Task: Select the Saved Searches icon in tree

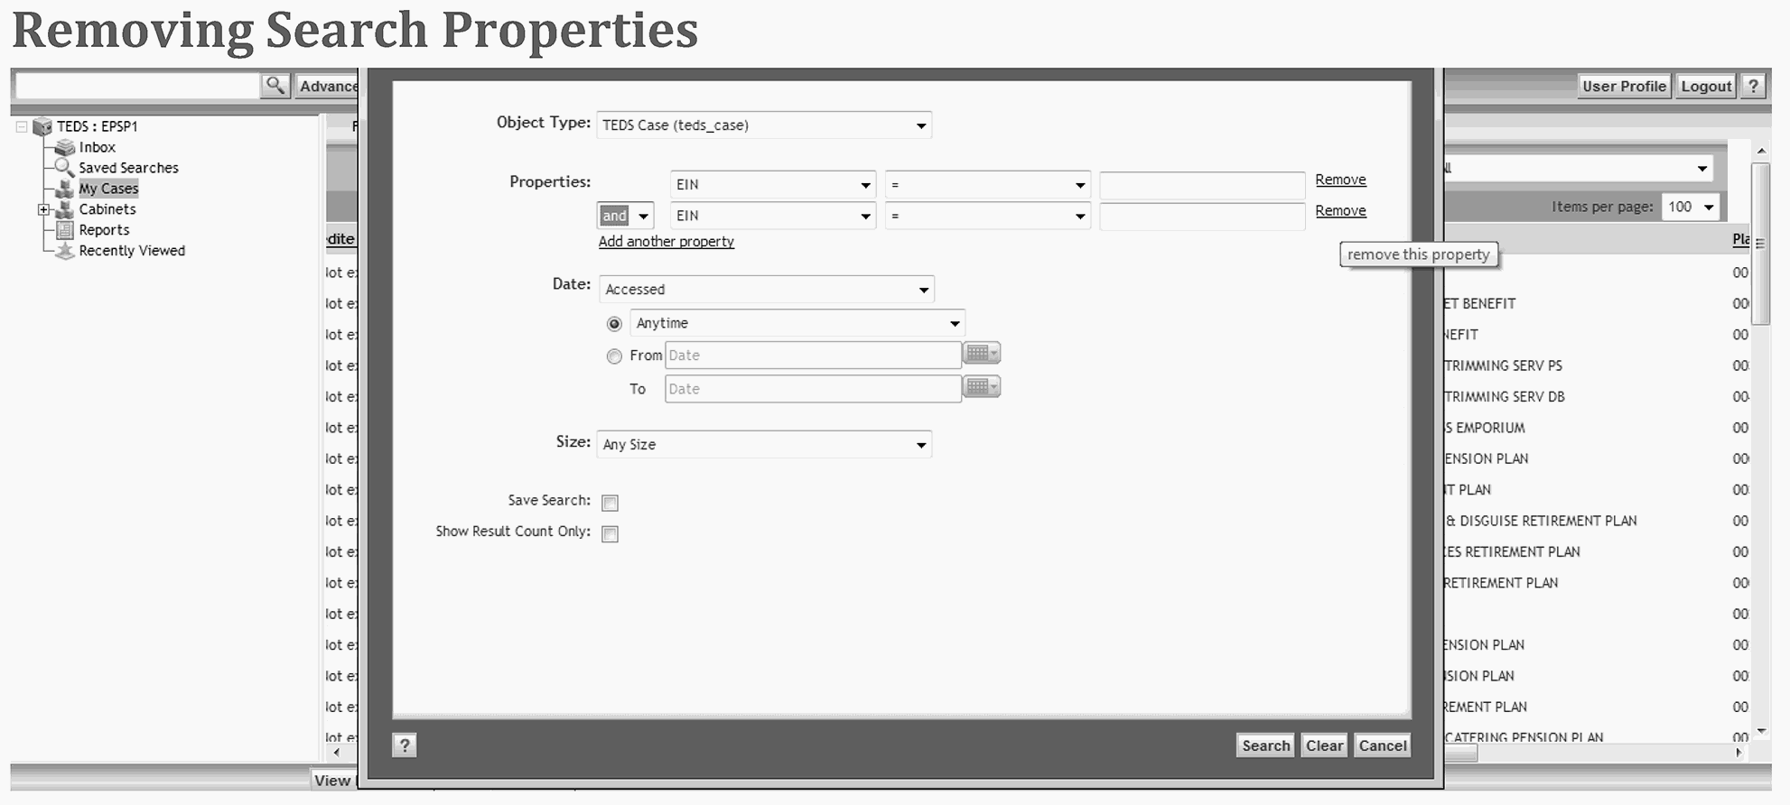Action: 63,168
